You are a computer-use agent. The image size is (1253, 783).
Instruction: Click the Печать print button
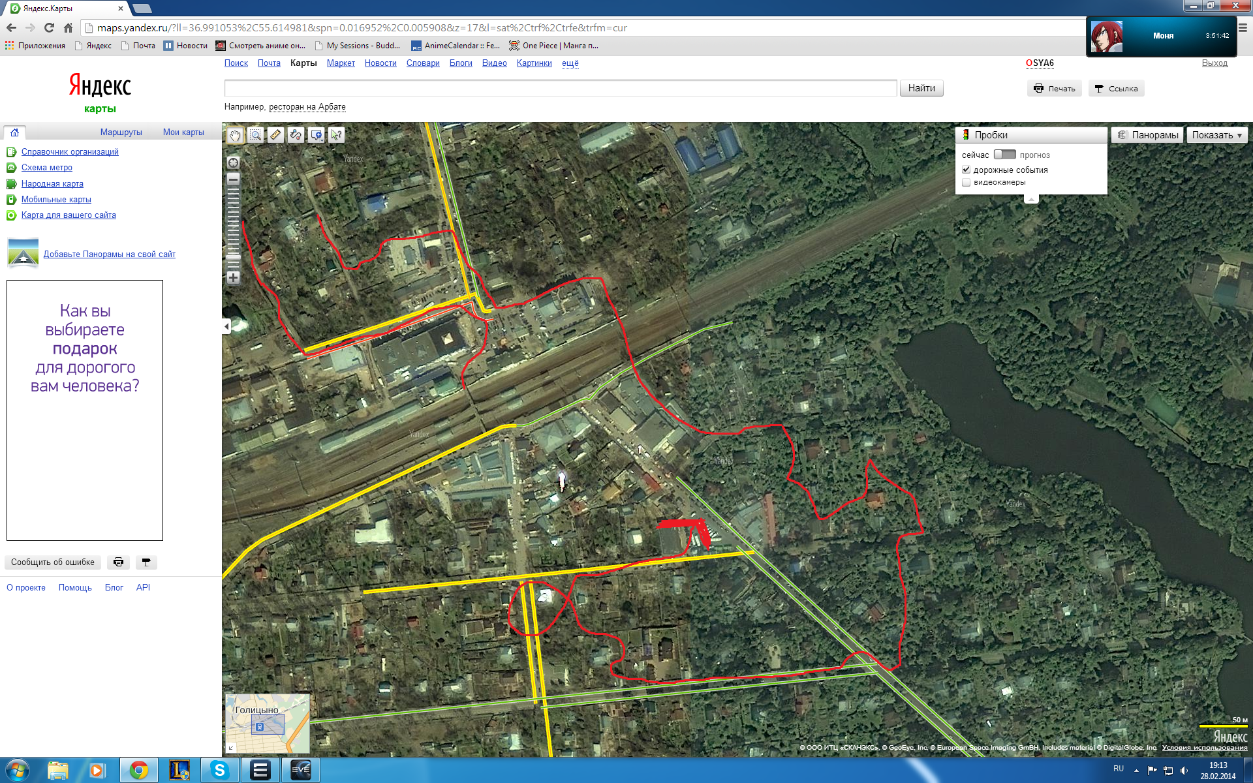tap(1055, 88)
